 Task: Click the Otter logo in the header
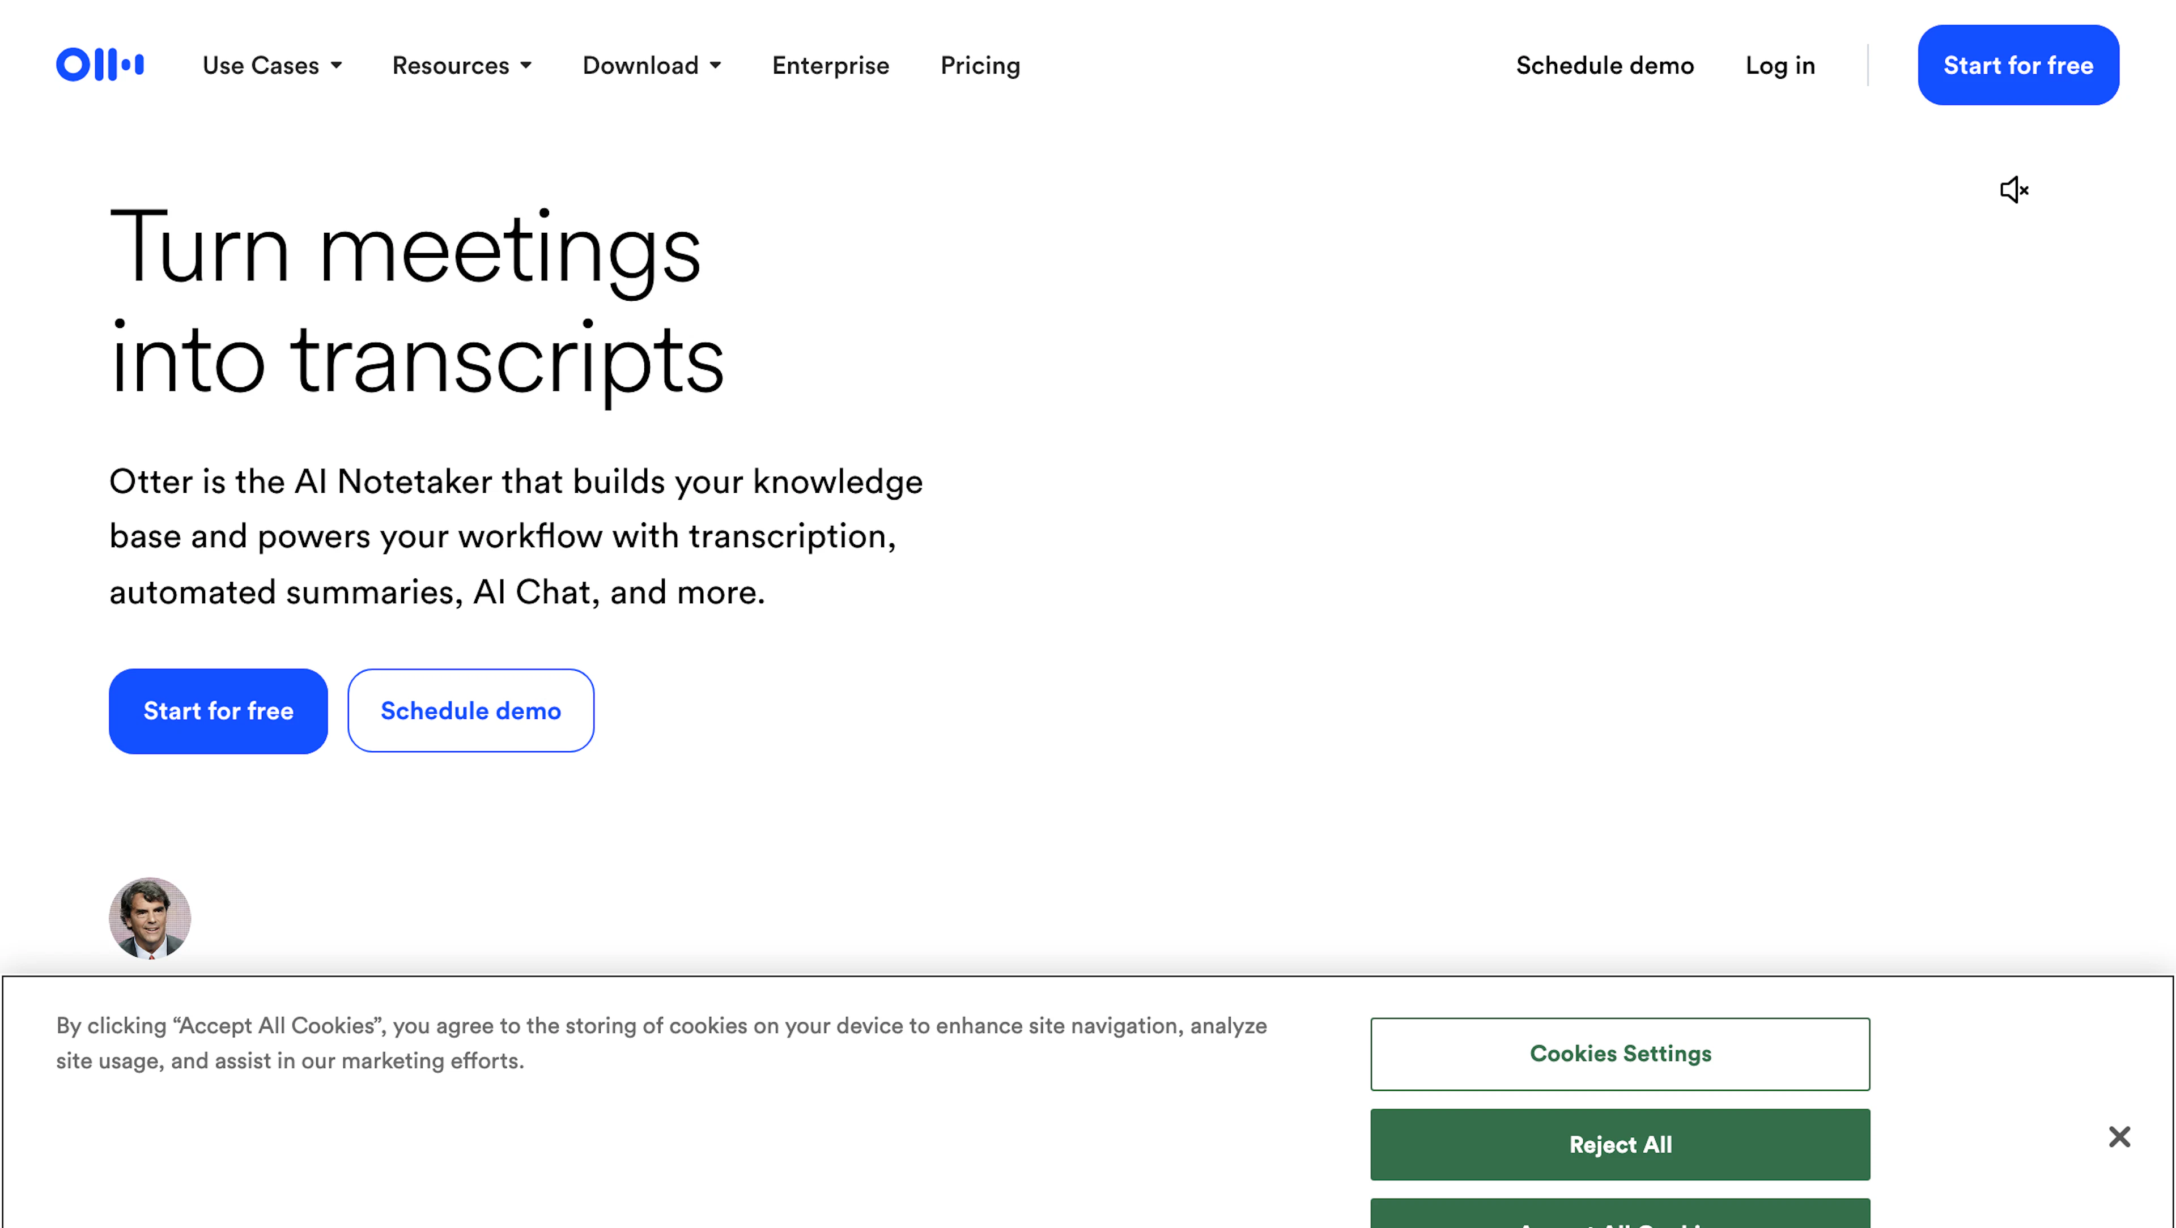click(100, 65)
